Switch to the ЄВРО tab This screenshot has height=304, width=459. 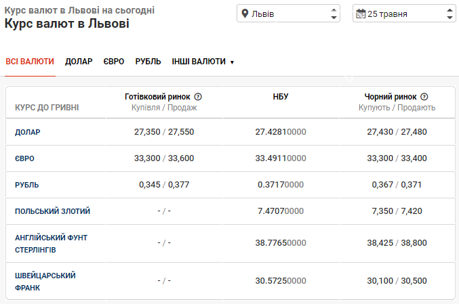[114, 62]
